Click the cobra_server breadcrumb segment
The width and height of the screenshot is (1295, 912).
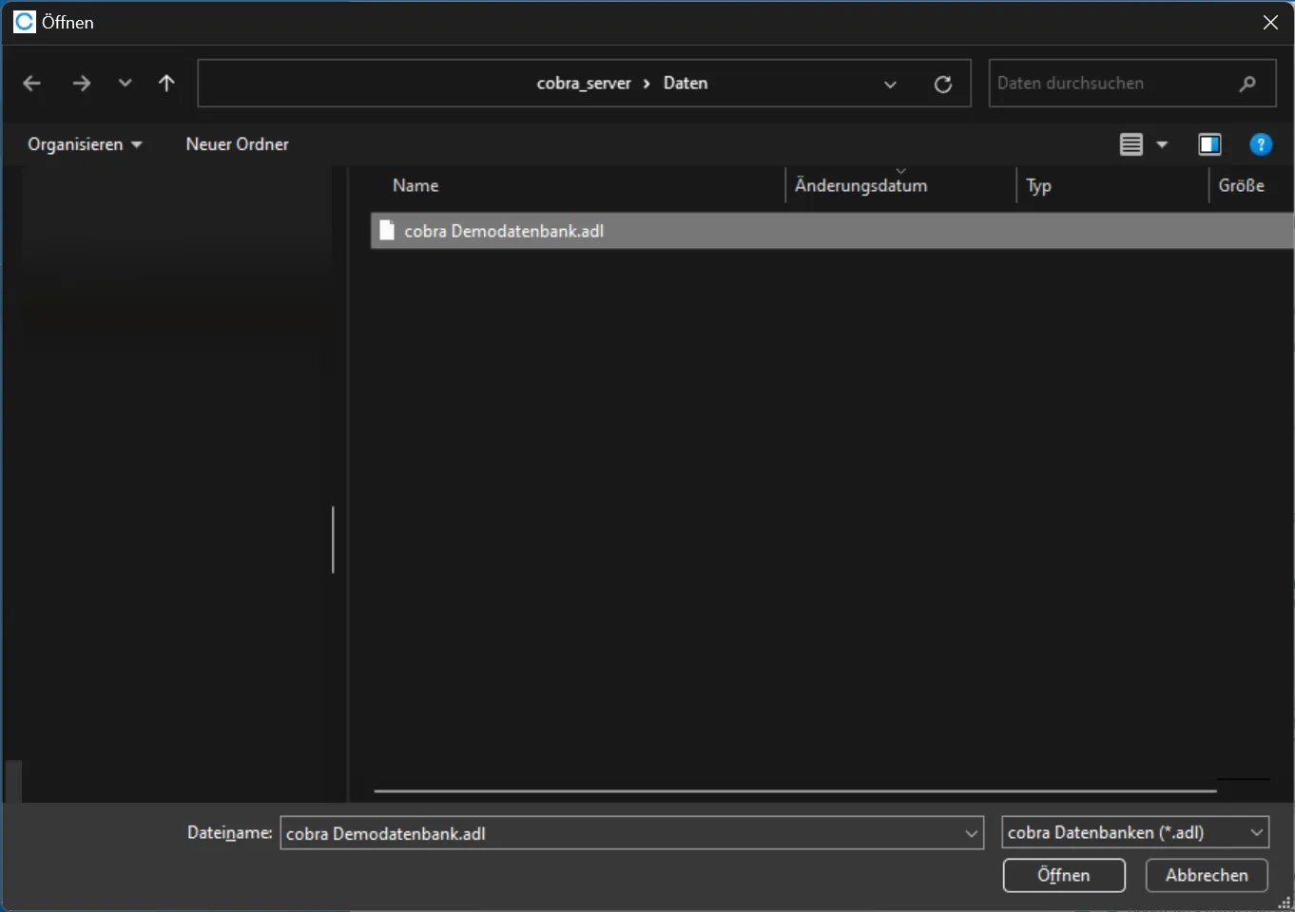pyautogui.click(x=584, y=84)
